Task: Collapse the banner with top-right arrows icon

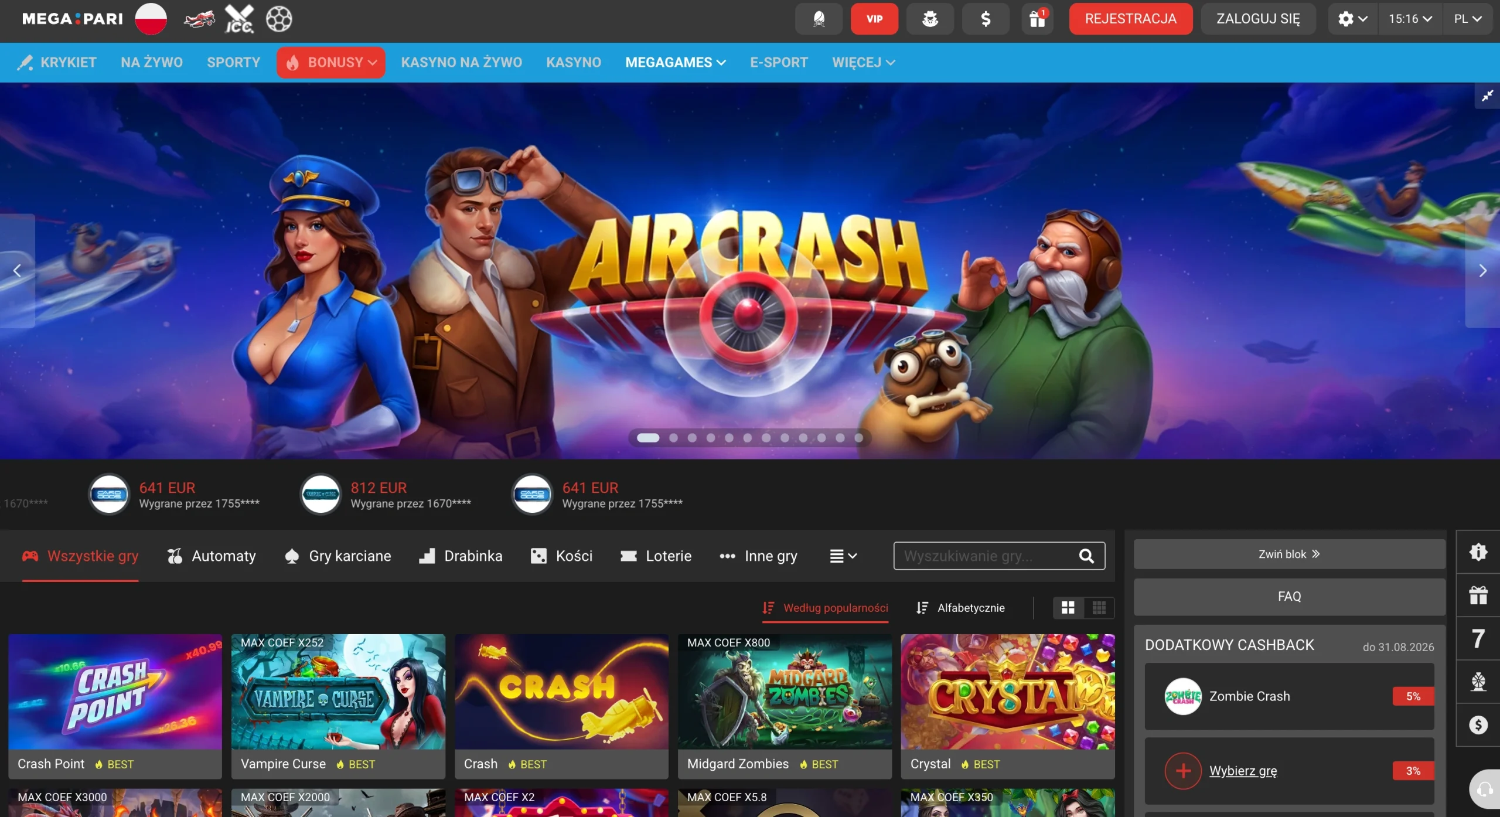Action: pyautogui.click(x=1487, y=96)
